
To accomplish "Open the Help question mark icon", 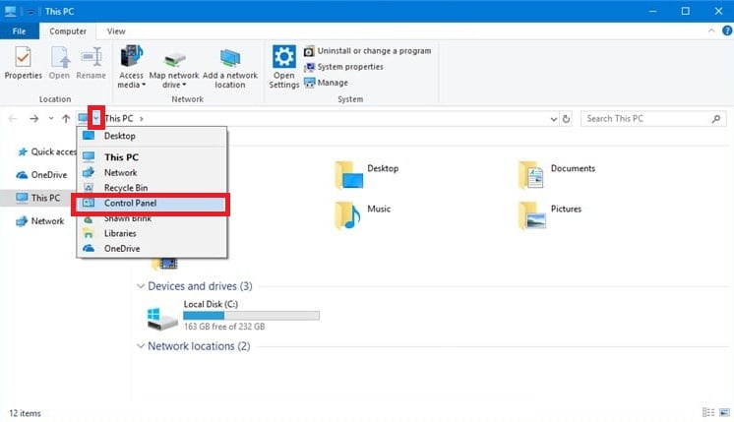I will (x=727, y=30).
